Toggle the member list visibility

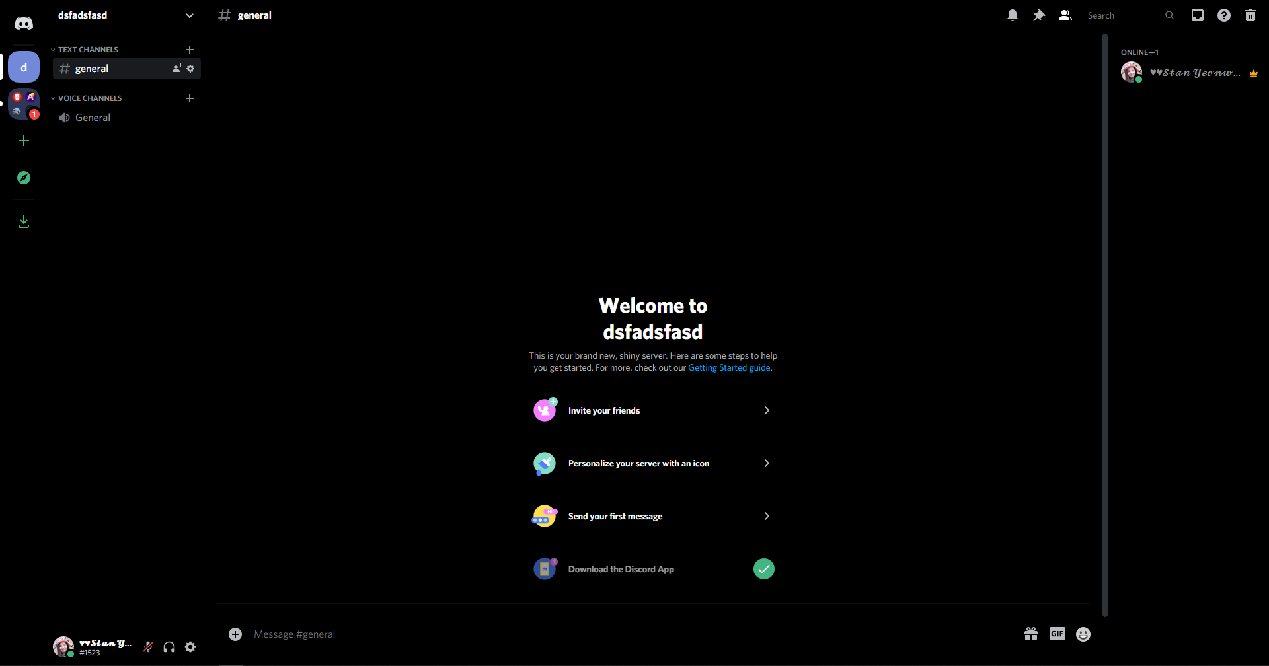1065,15
